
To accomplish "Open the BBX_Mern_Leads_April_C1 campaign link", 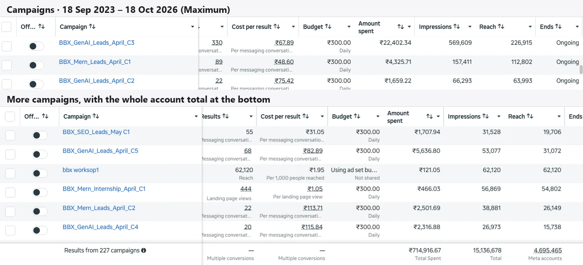I will (95, 62).
